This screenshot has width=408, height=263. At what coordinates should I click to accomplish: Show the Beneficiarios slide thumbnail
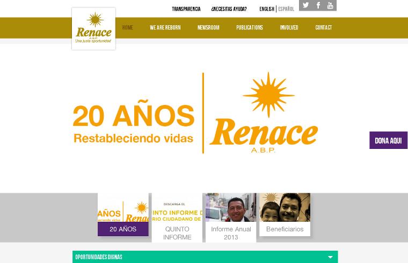click(285, 215)
